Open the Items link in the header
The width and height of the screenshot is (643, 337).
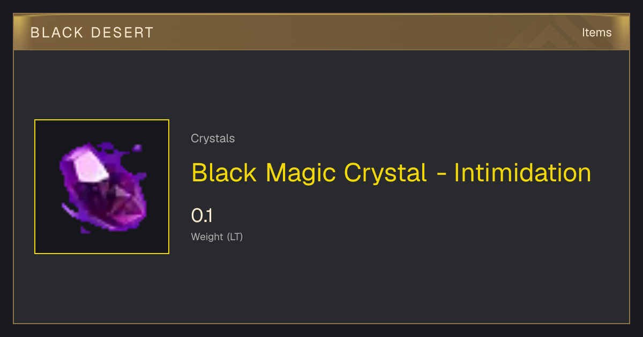tap(596, 33)
